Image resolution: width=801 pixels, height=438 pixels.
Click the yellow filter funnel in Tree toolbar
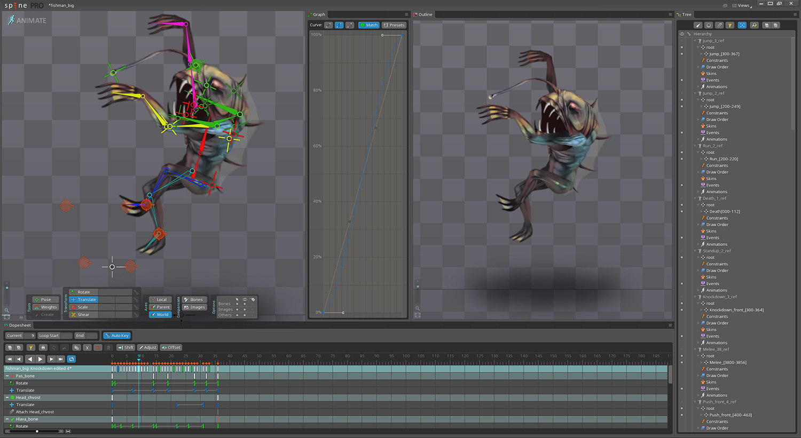point(730,25)
